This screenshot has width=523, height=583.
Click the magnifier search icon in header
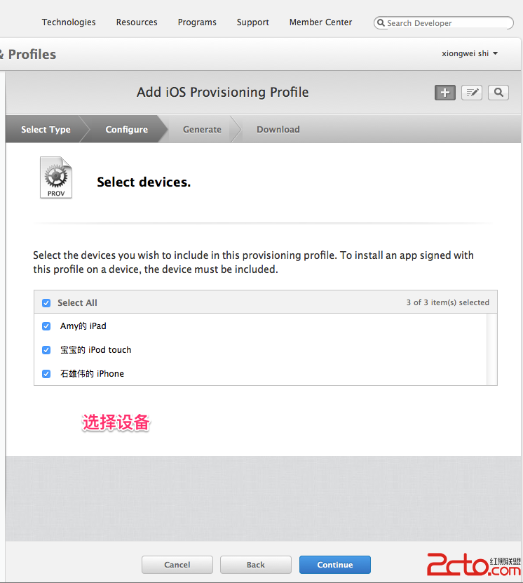[x=498, y=93]
